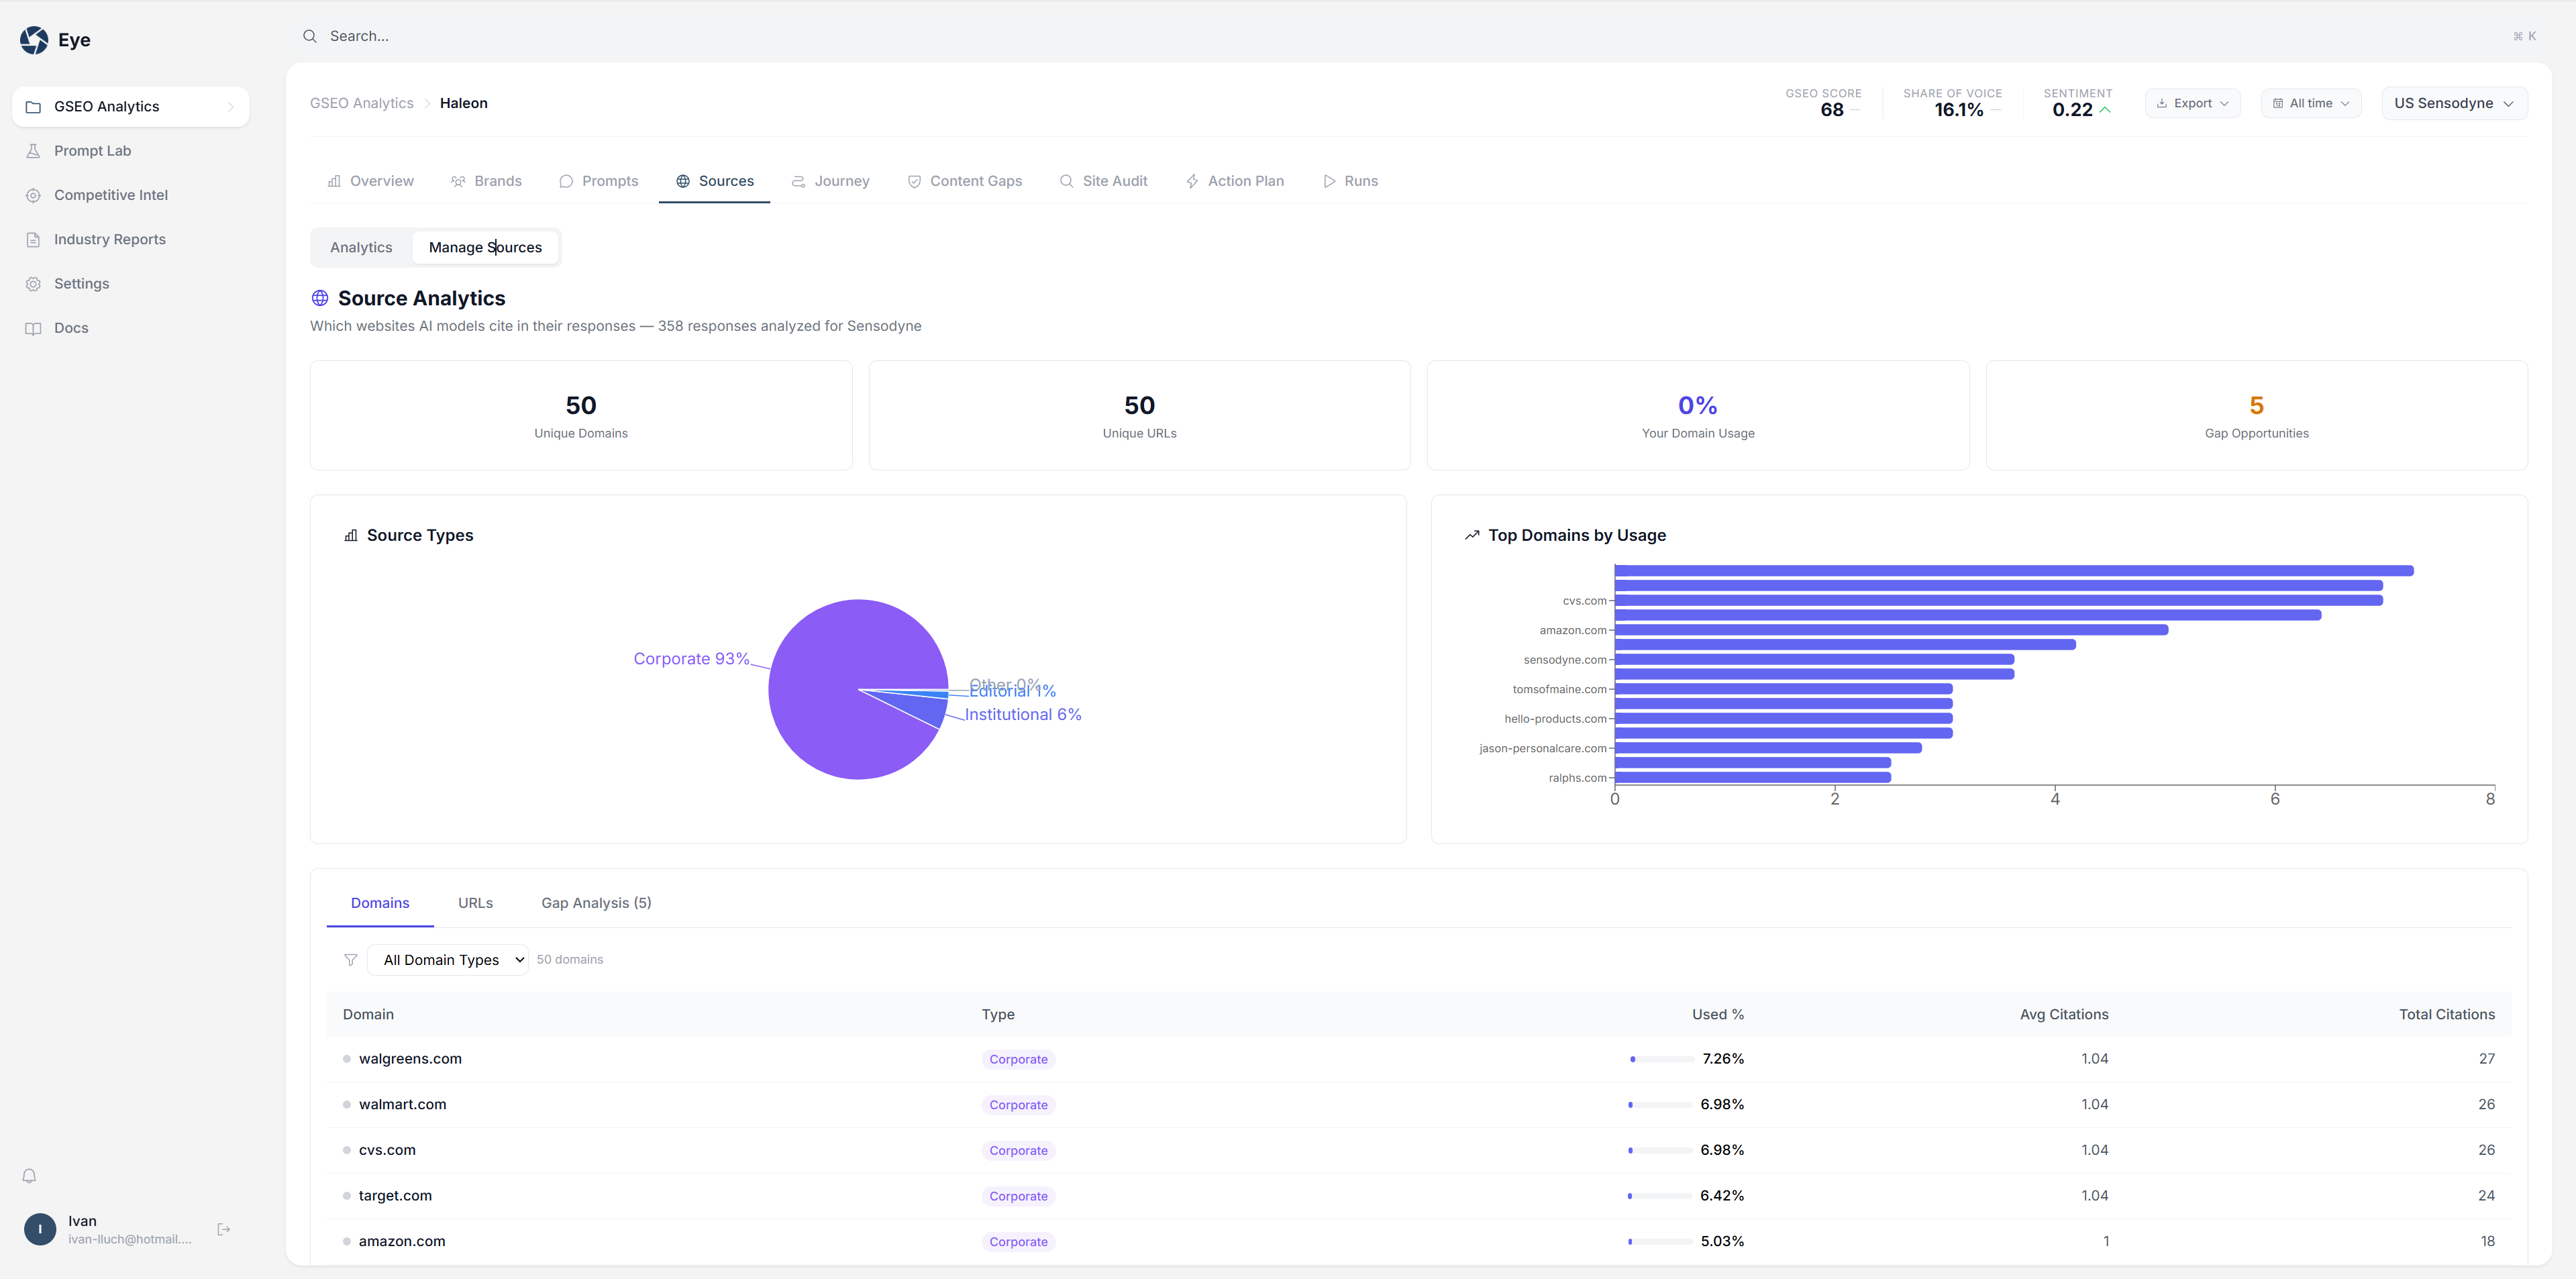
Task: Switch to the Content Gaps tab
Action: pos(964,181)
